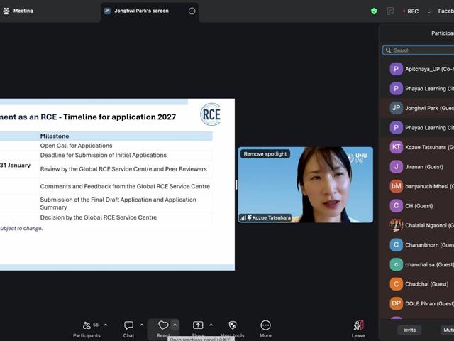The image size is (454, 341).
Task: Click the '31 January' date cell
Action: click(x=15, y=166)
